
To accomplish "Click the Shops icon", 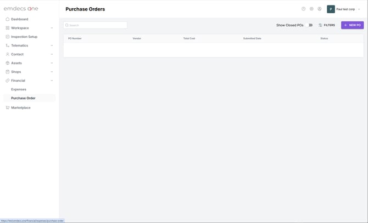I will pos(8,72).
